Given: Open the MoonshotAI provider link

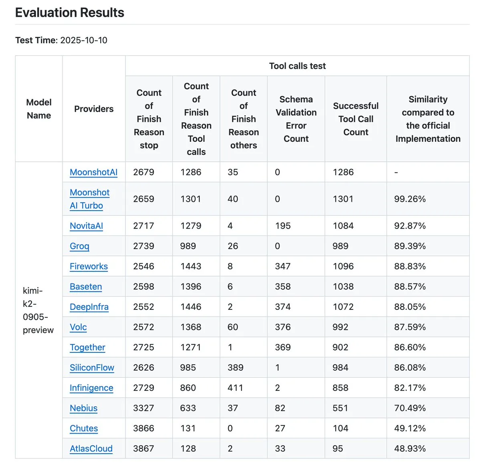Looking at the screenshot, I should [x=93, y=172].
